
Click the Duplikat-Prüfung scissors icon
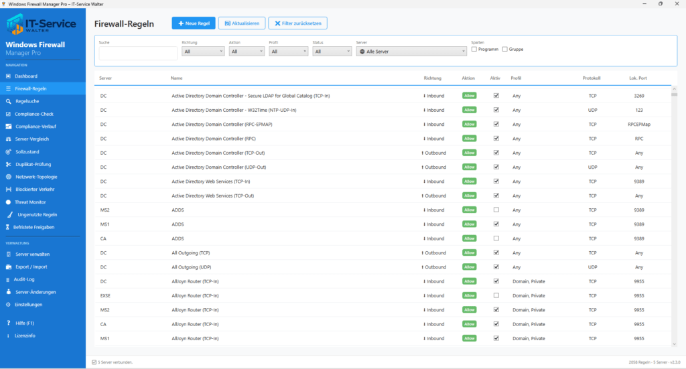(8, 164)
